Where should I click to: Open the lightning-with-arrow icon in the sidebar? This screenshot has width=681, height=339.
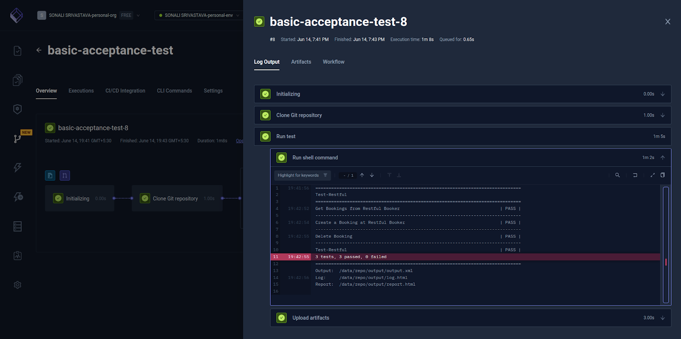18,197
